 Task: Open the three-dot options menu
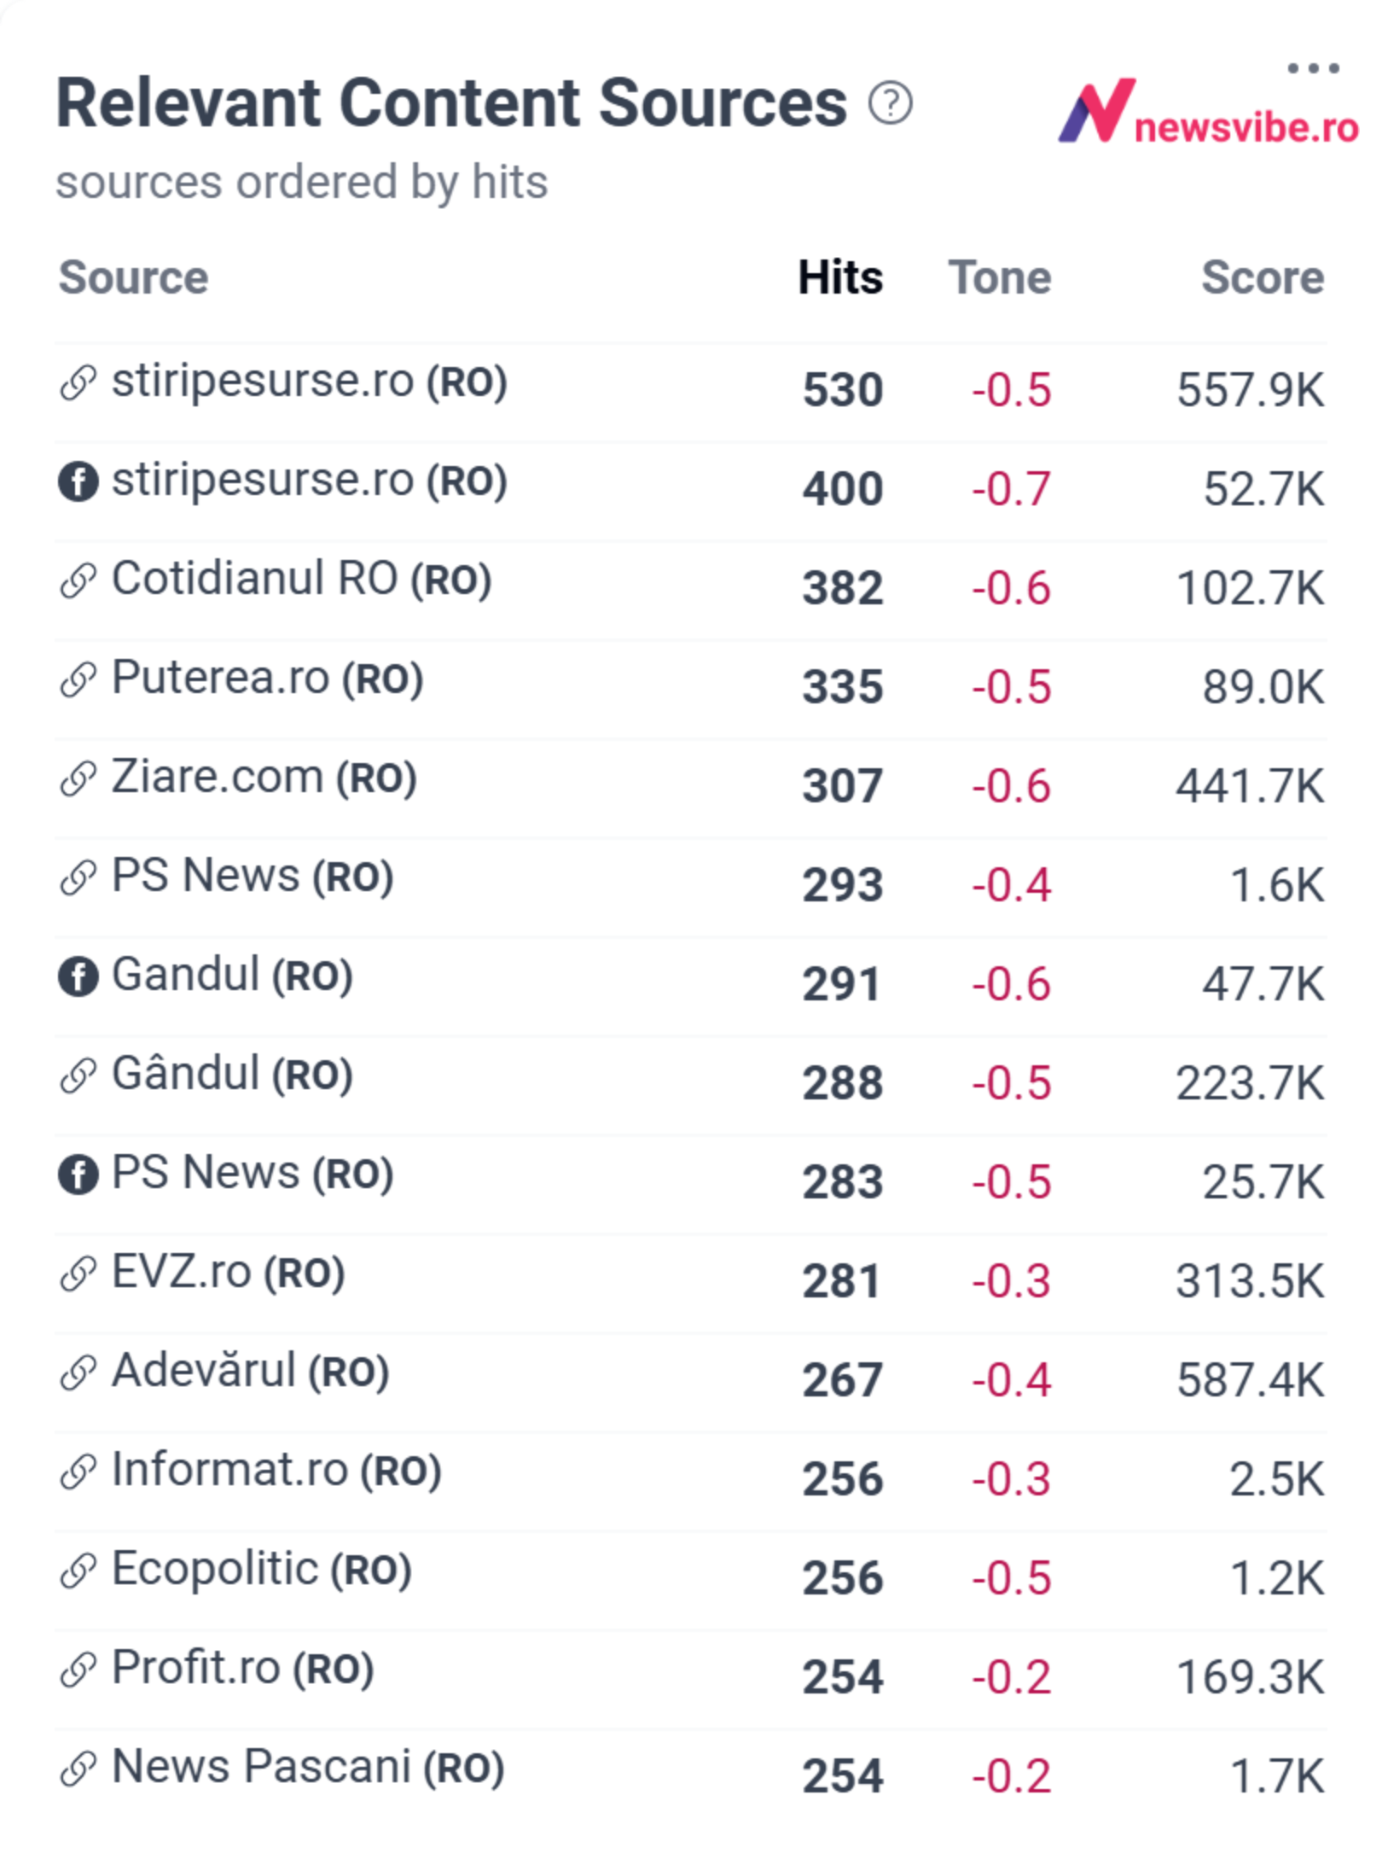[1313, 67]
